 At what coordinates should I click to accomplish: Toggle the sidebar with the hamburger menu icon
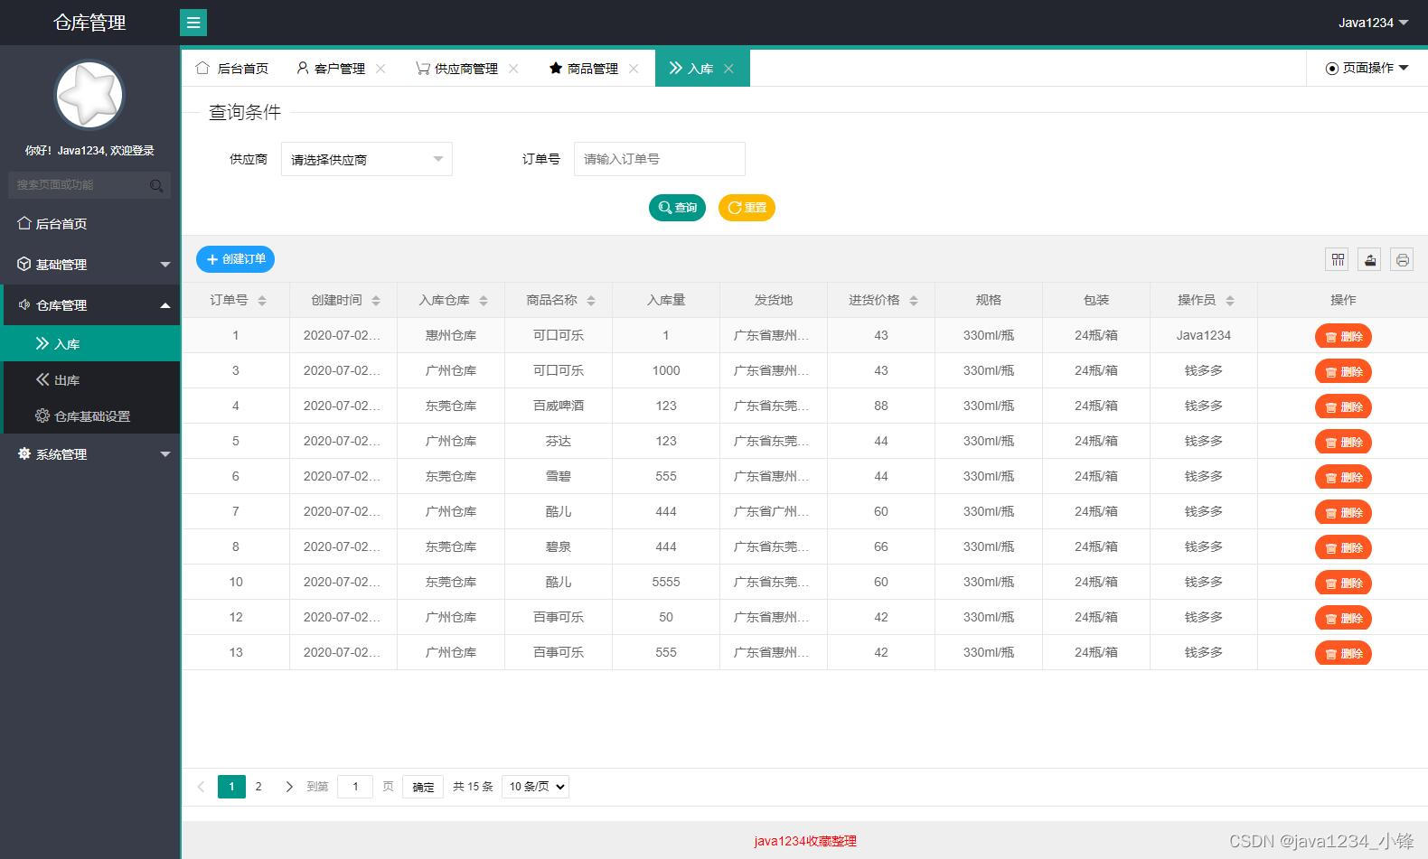[193, 23]
